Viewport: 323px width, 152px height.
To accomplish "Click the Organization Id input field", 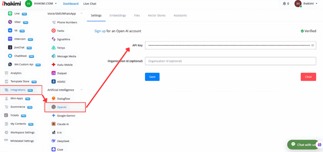I will pos(230,61).
